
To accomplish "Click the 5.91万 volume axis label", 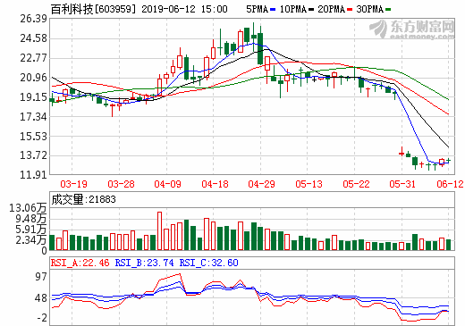I will [31, 230].
